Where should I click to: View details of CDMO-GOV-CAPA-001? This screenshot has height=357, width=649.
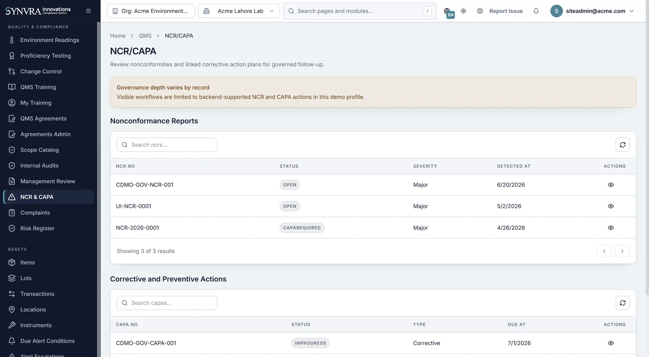pyautogui.click(x=611, y=343)
